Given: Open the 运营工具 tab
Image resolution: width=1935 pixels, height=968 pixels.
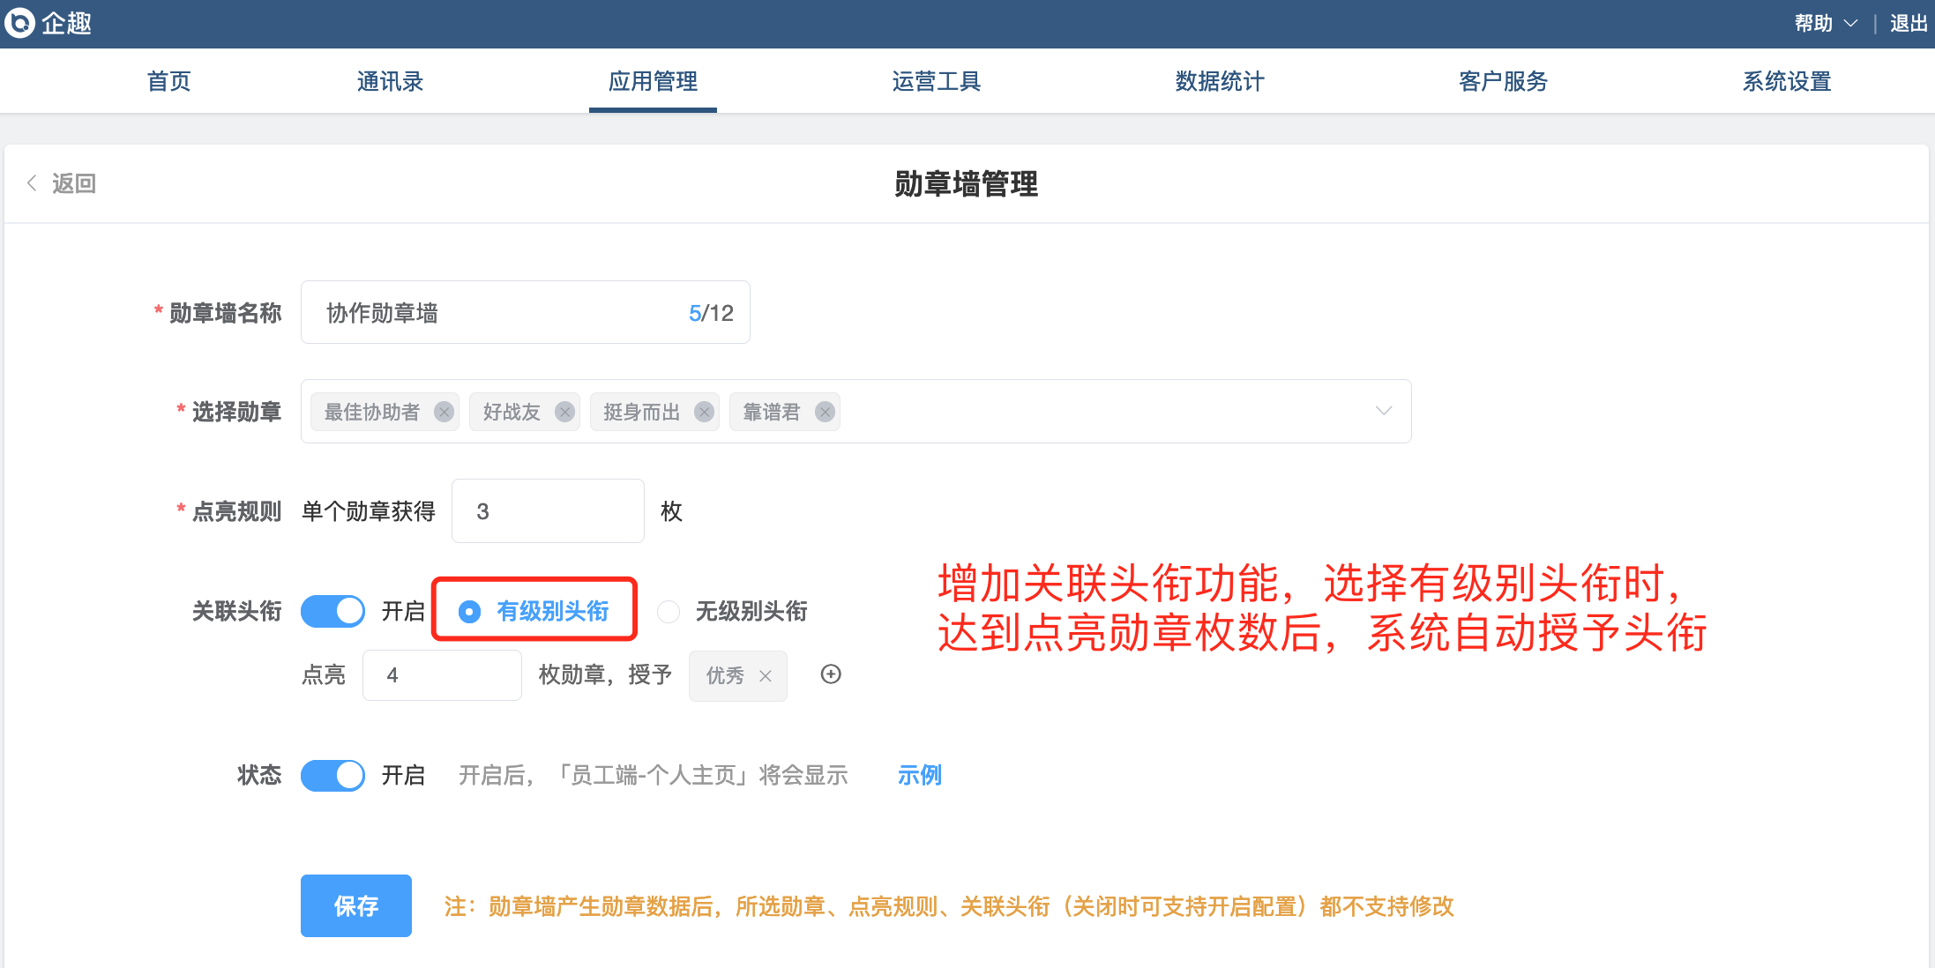Looking at the screenshot, I should (936, 81).
